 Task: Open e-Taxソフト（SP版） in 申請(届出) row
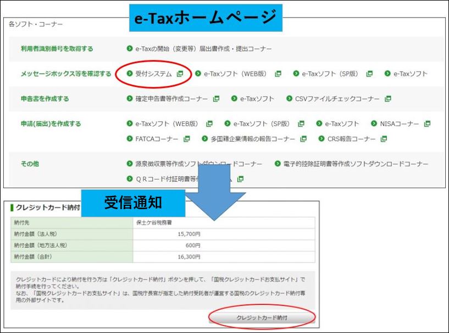point(262,124)
